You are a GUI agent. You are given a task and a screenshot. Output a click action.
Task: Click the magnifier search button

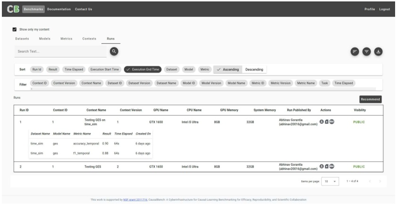[114, 51]
